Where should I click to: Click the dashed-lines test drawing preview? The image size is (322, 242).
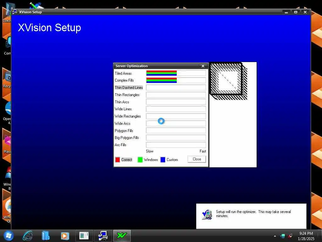point(229,81)
